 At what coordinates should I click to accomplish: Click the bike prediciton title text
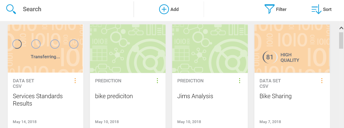click(x=114, y=96)
